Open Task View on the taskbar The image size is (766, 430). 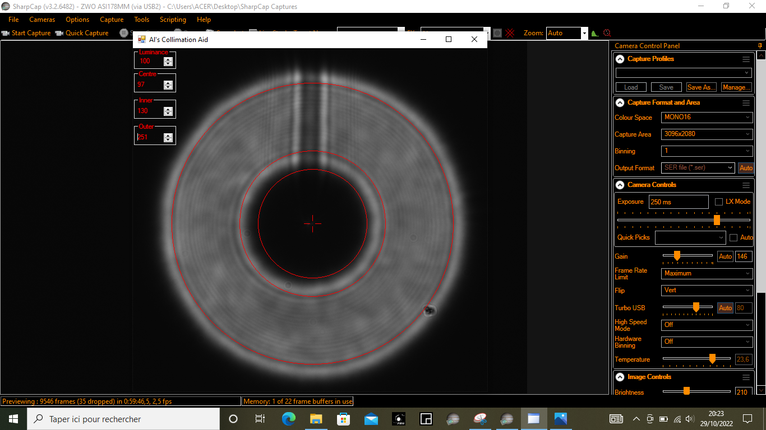point(260,419)
